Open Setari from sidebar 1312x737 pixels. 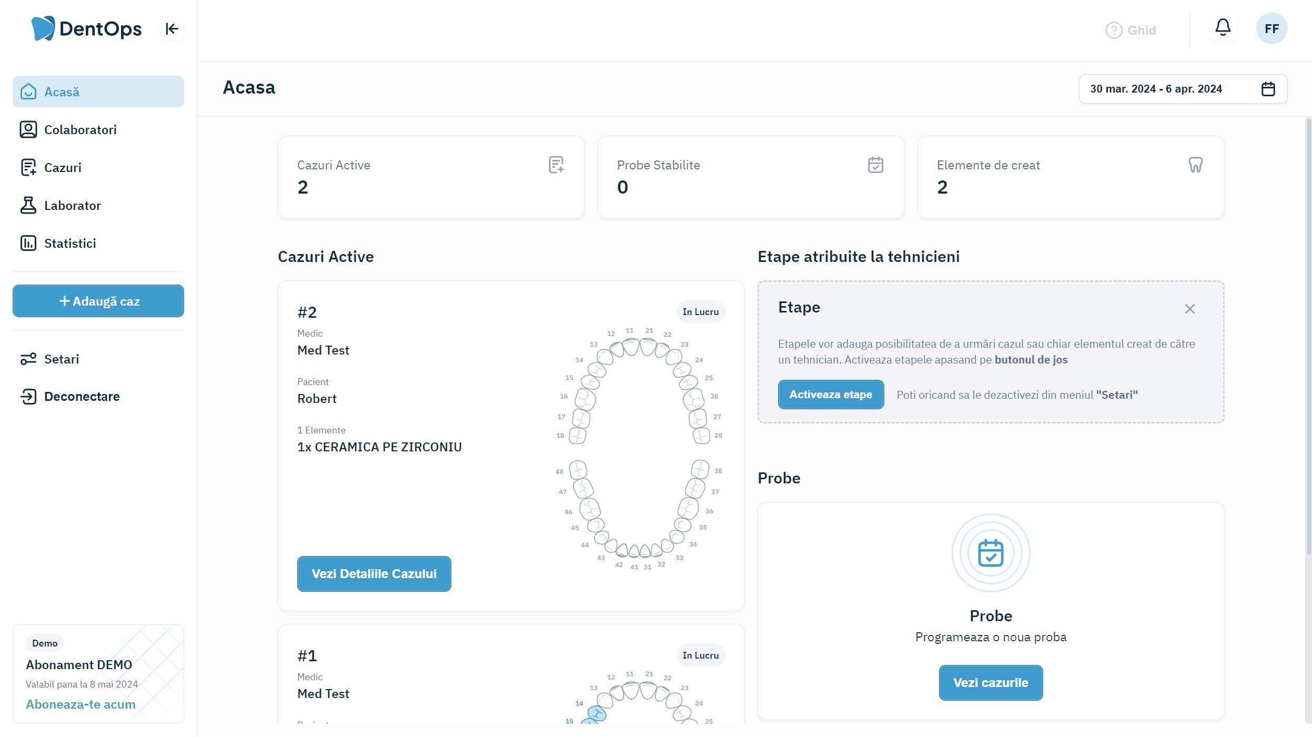click(x=61, y=359)
